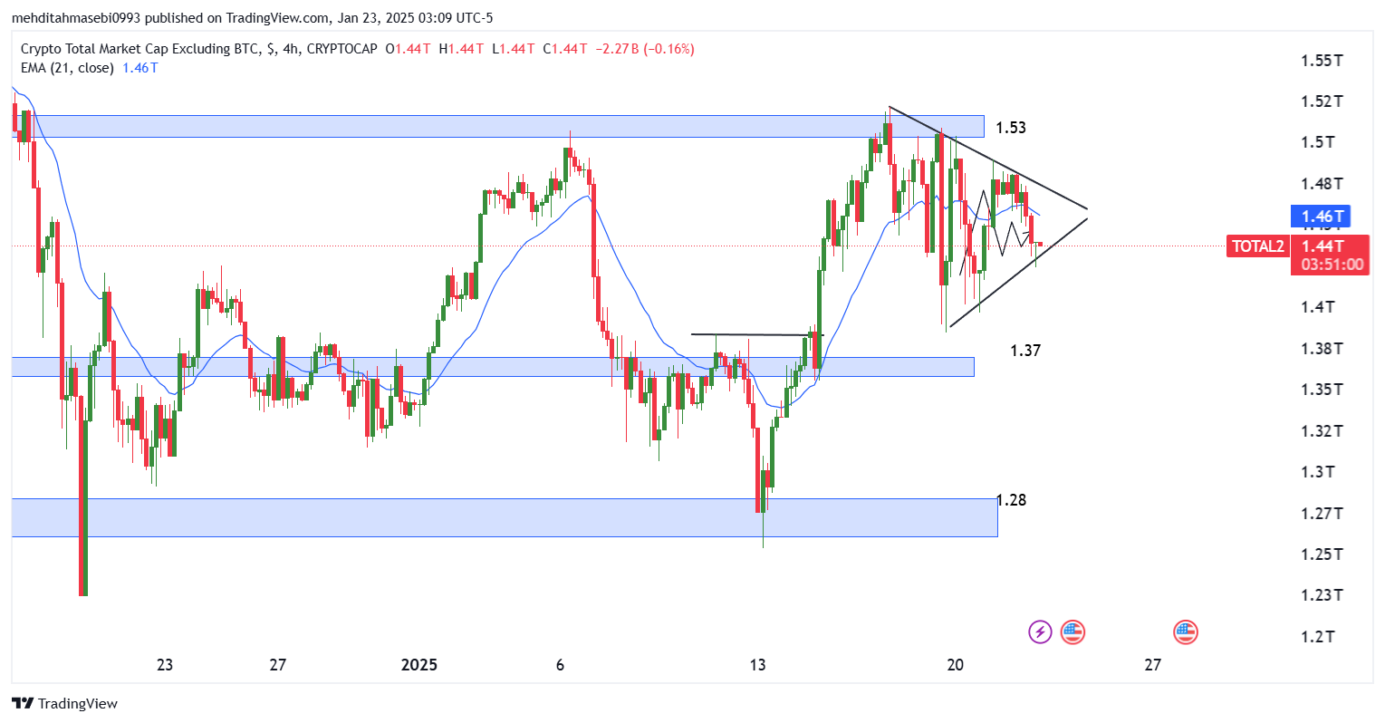Viewport: 1385px width, 723px height.
Task: Click the upper 1.53 blue resistance zone rectangle
Action: tap(498, 126)
